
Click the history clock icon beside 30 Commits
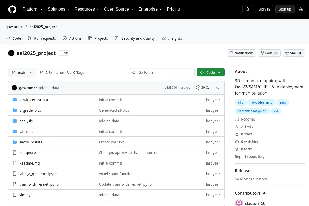pos(198,88)
